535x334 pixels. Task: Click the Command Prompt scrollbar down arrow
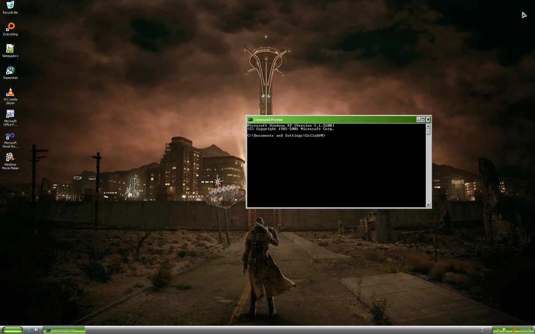click(x=428, y=205)
